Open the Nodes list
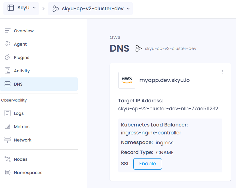 [39, 159]
